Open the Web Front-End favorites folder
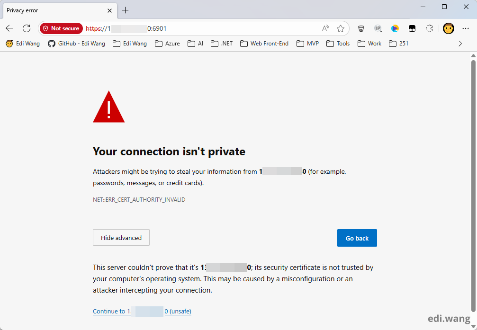The height and width of the screenshot is (330, 477). (264, 44)
